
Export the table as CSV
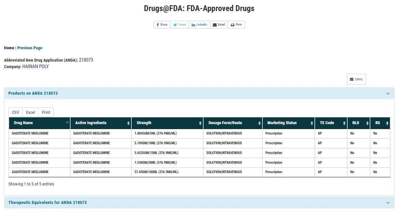pyautogui.click(x=16, y=112)
